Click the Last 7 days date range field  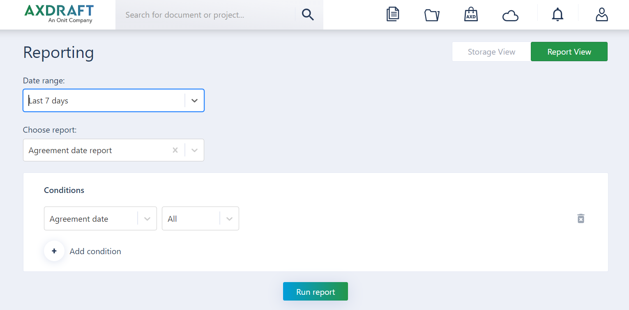[x=113, y=101]
